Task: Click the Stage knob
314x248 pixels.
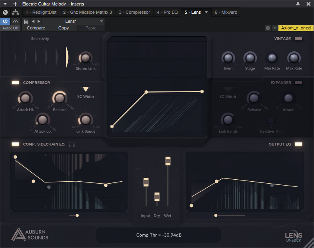Action: click(x=250, y=58)
